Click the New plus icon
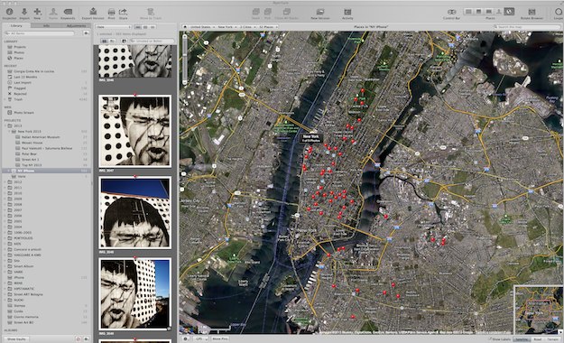 [37, 12]
